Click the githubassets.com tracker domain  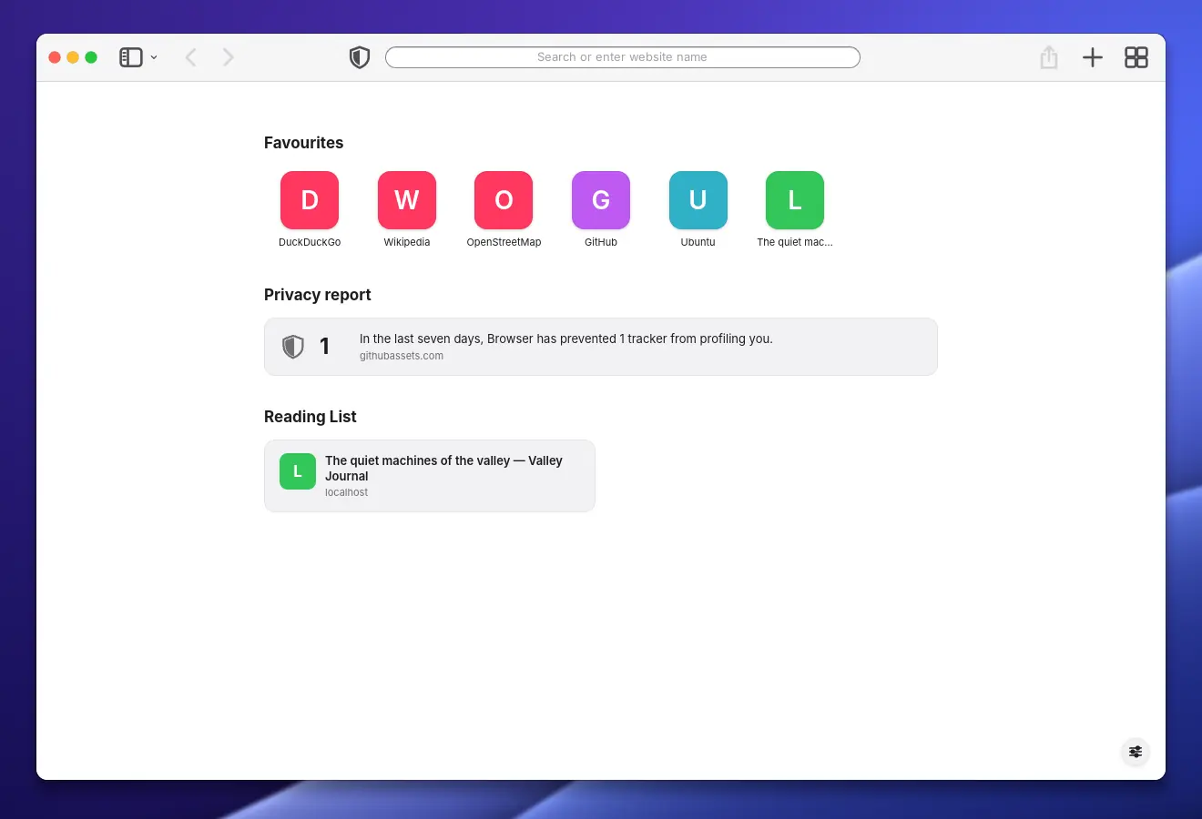402,356
